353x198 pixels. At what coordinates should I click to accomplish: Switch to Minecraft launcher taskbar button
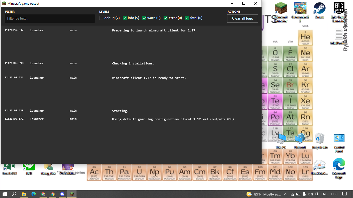pyautogui.click(x=72, y=194)
